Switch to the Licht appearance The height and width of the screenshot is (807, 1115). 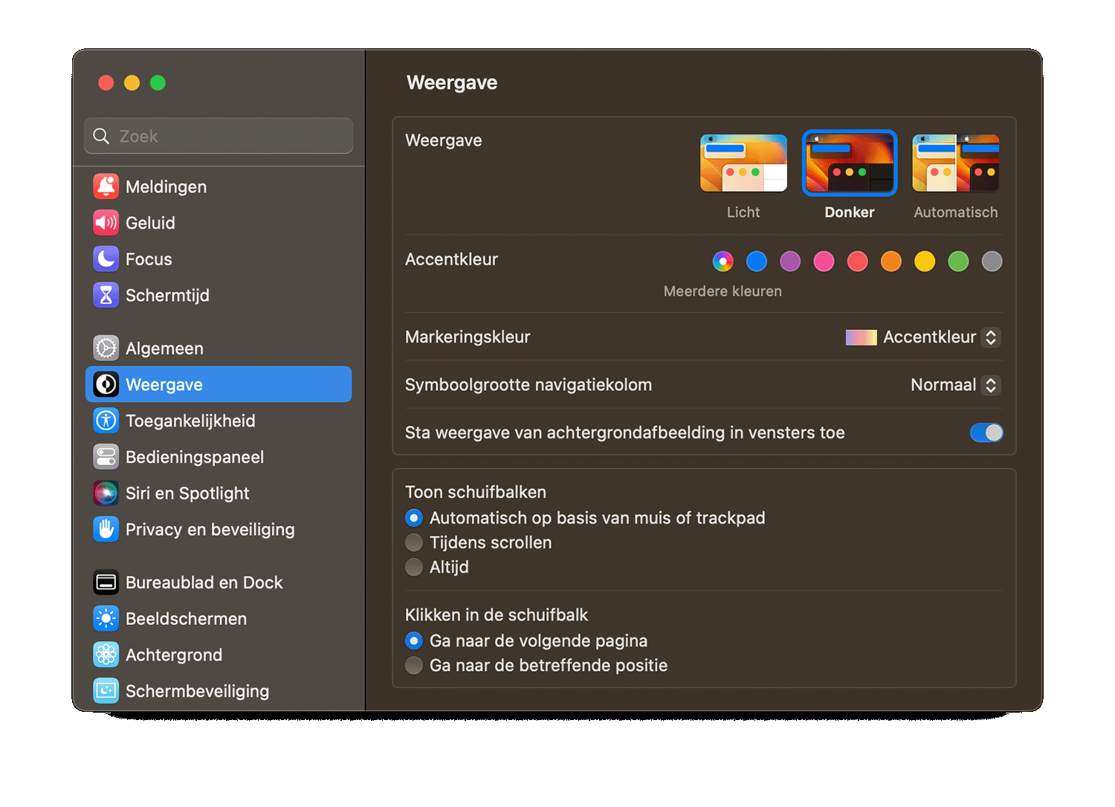click(x=743, y=163)
